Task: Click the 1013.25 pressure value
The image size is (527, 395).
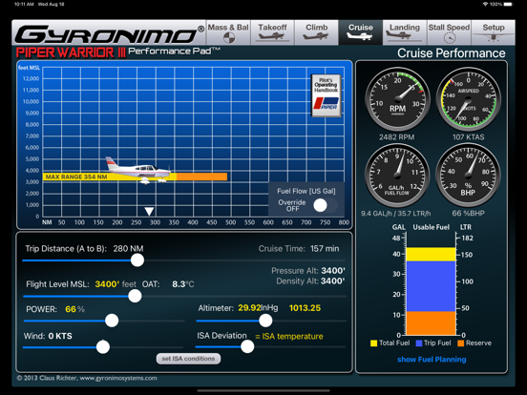Action: coord(305,308)
